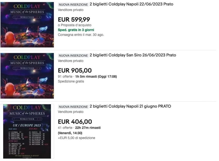Click "Venditore privato" on the San Siro listing
The image size is (219, 161).
click(x=71, y=61)
